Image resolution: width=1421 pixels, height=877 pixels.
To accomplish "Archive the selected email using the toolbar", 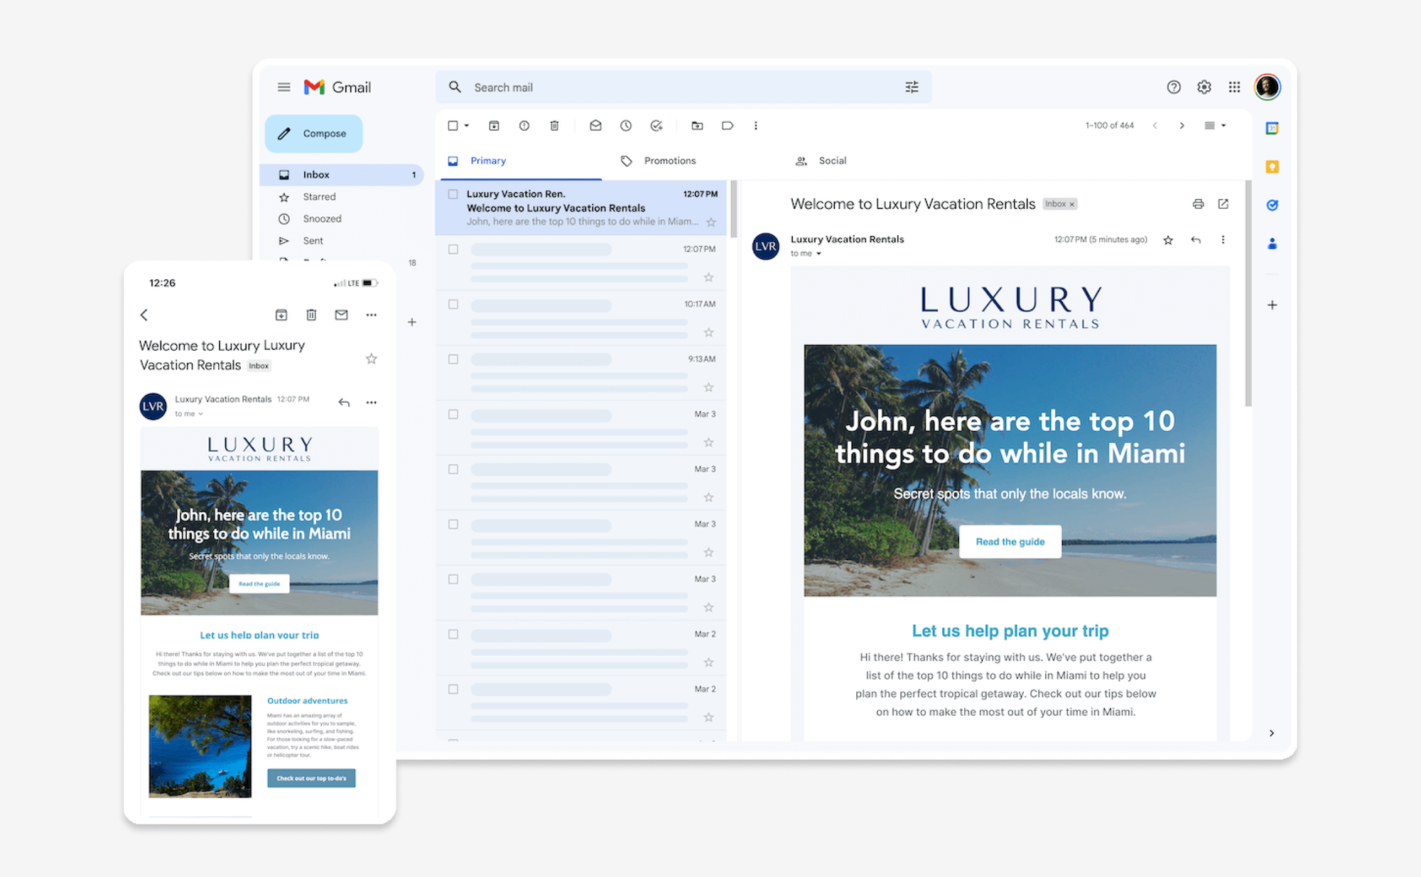I will (494, 126).
